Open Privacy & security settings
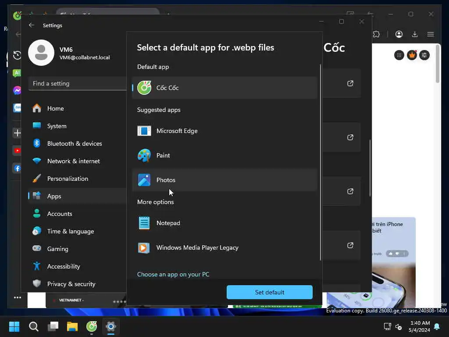 pos(77,284)
